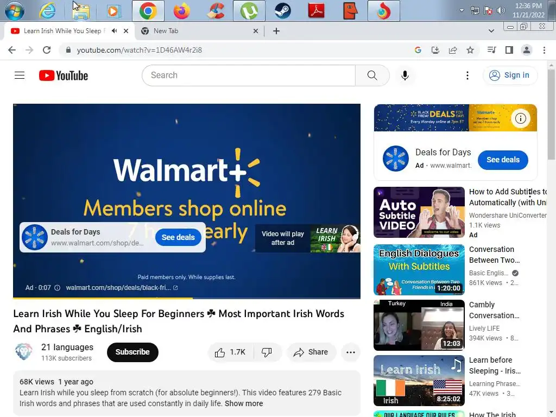The width and height of the screenshot is (556, 417).
Task: Share this page via the share icon
Action: pos(453,50)
